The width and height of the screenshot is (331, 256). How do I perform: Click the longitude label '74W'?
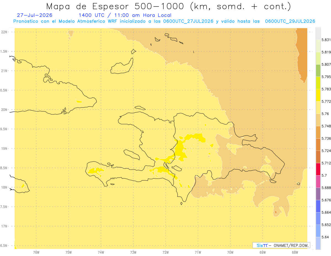(101, 252)
